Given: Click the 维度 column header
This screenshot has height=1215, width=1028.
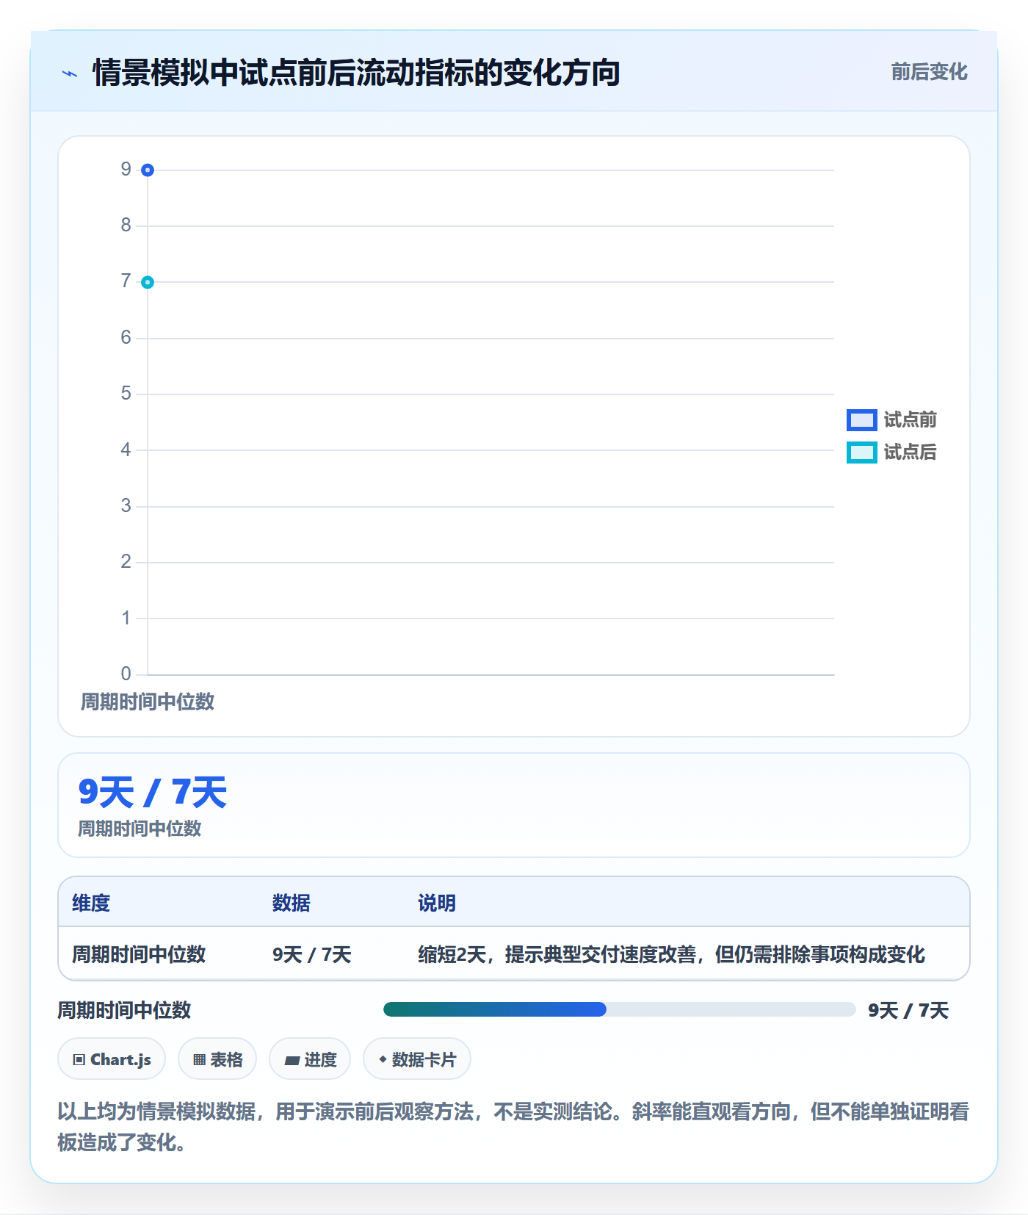Looking at the screenshot, I should click(91, 903).
